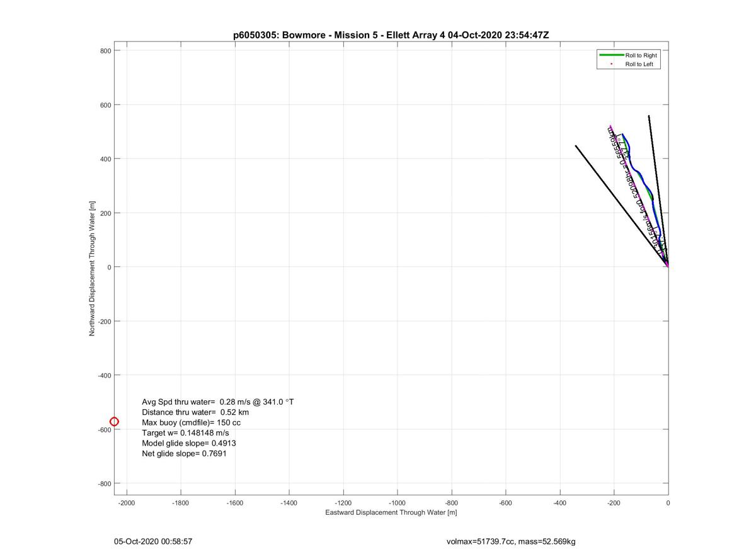
Task: Click the -800 tick label on the northward axis
Action: (x=105, y=484)
